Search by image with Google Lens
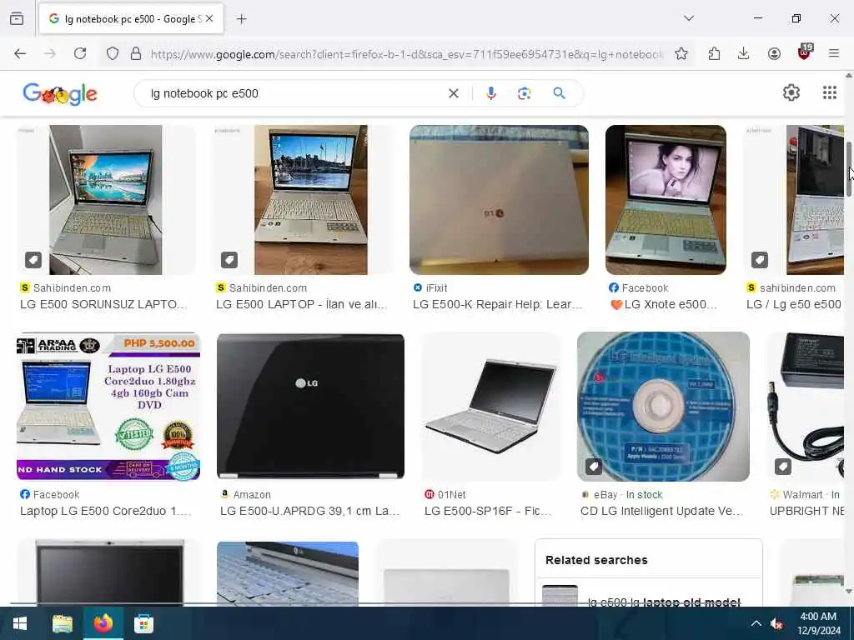The image size is (854, 640). point(524,93)
